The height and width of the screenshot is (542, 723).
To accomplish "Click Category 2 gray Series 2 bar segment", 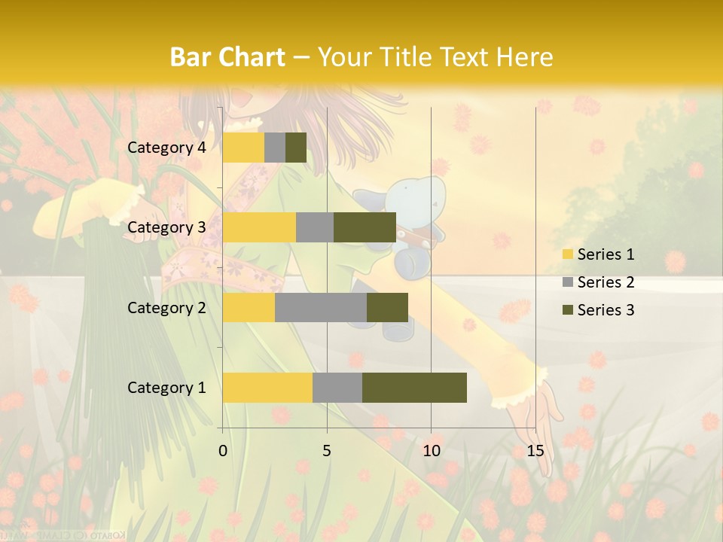I will [321, 307].
